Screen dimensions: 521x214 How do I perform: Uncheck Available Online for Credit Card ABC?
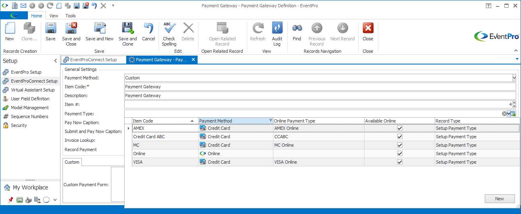point(400,137)
